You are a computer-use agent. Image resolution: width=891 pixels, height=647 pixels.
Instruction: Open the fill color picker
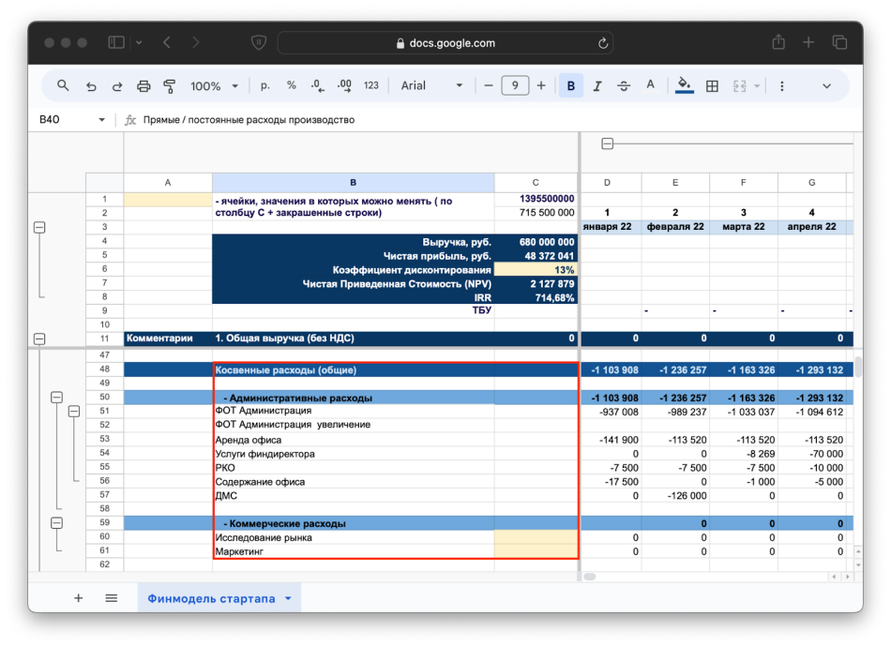click(x=684, y=85)
